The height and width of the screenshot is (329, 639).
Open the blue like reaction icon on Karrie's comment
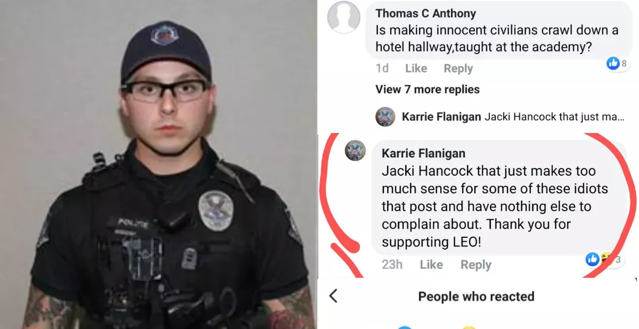pyautogui.click(x=592, y=259)
